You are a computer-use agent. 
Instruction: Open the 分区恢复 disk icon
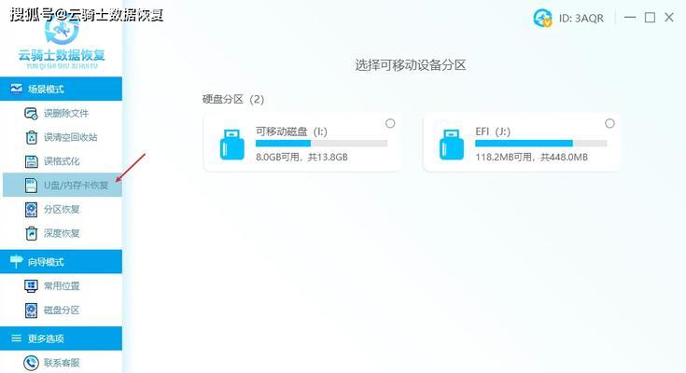coord(31,210)
